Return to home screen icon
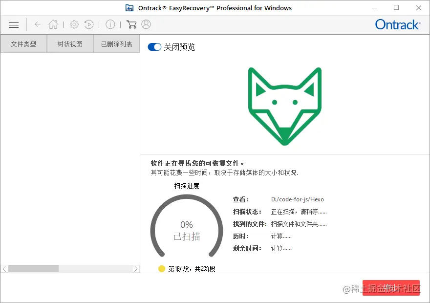430x303 pixels. click(x=53, y=24)
